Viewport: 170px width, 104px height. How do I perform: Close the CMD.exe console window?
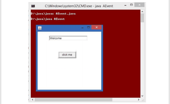[139, 5]
